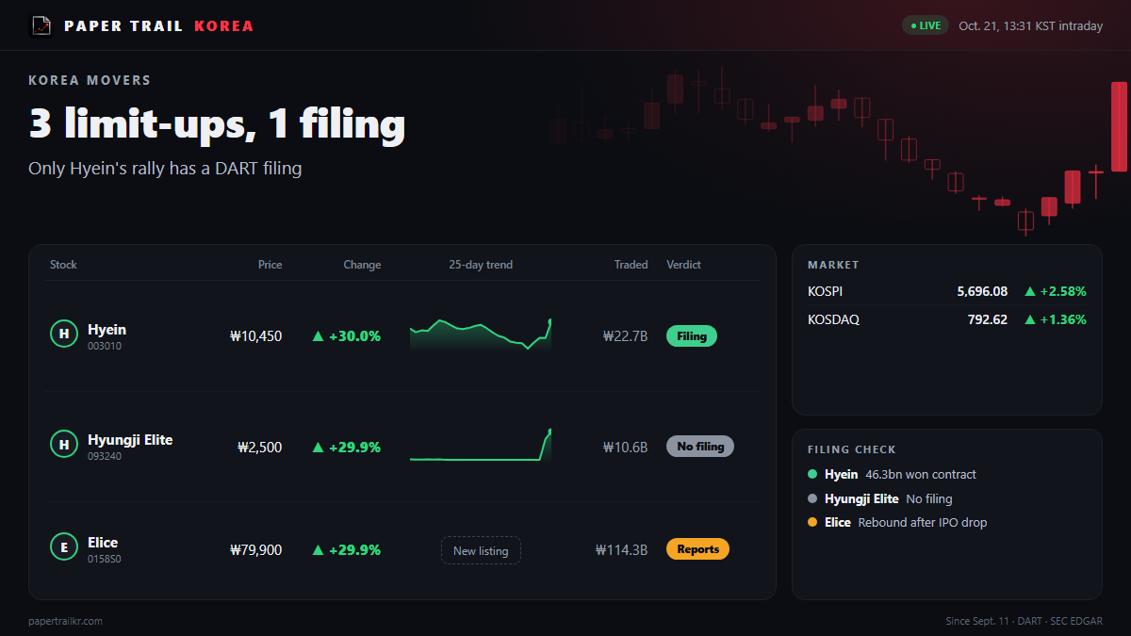Click Hyungji Elite's +29.9% change value
Image resolution: width=1131 pixels, height=636 pixels.
pyautogui.click(x=355, y=448)
